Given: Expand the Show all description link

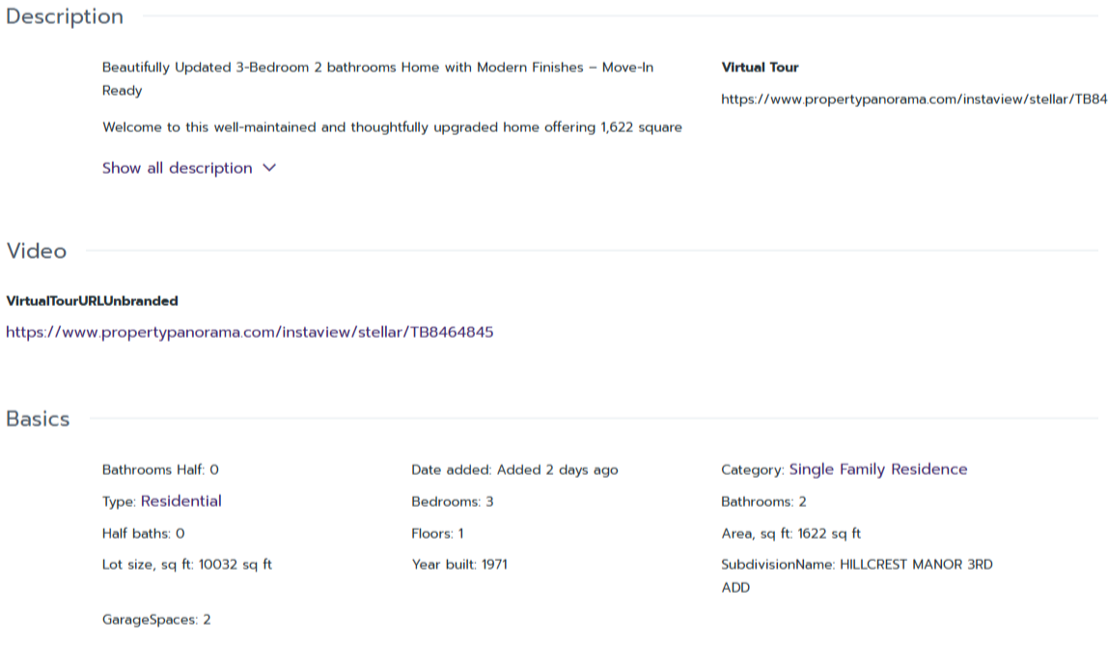Looking at the screenshot, I should click(x=178, y=168).
